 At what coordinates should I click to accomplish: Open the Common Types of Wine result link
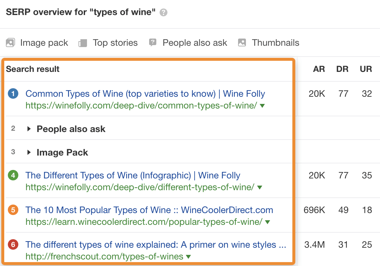(x=145, y=93)
